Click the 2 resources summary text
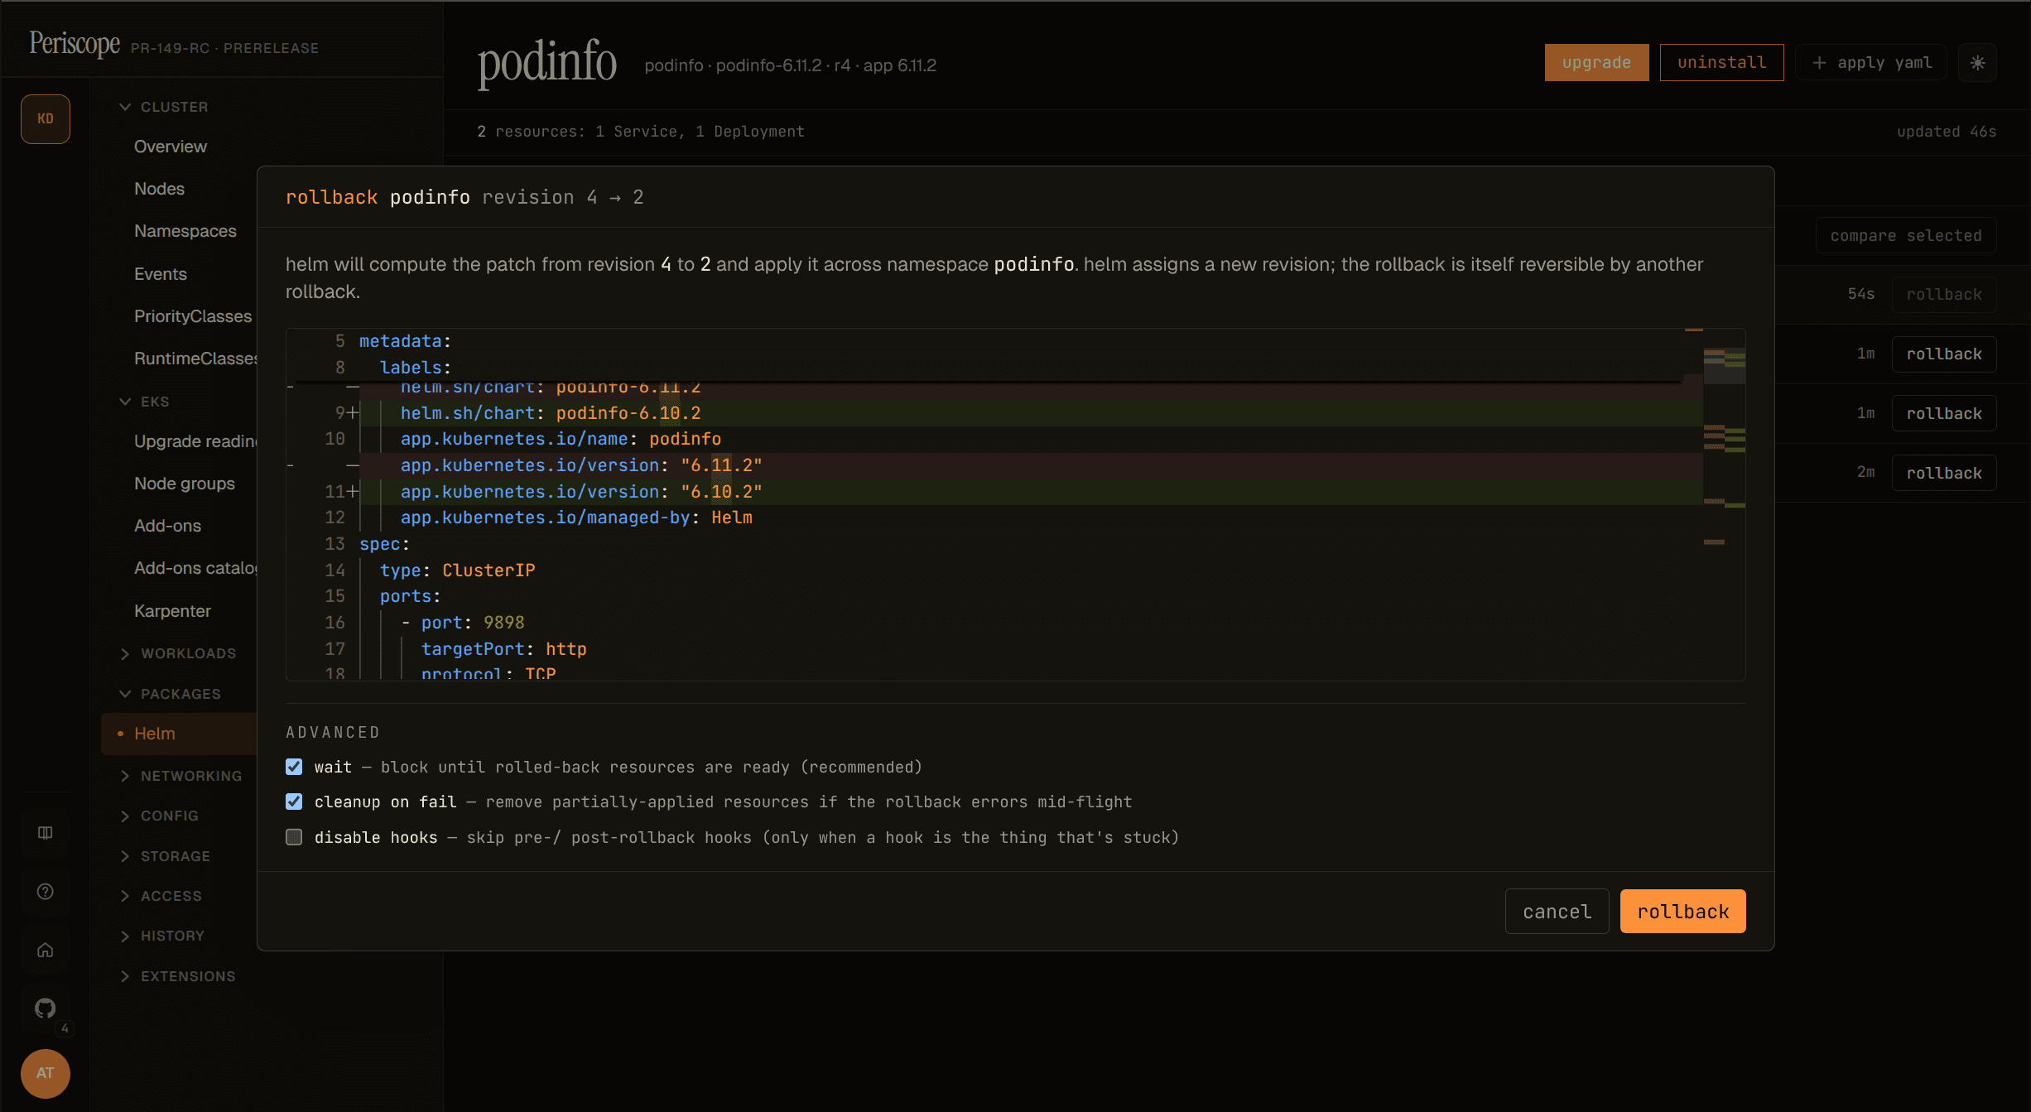Screen dimensions: 2031x1112 pos(641,132)
